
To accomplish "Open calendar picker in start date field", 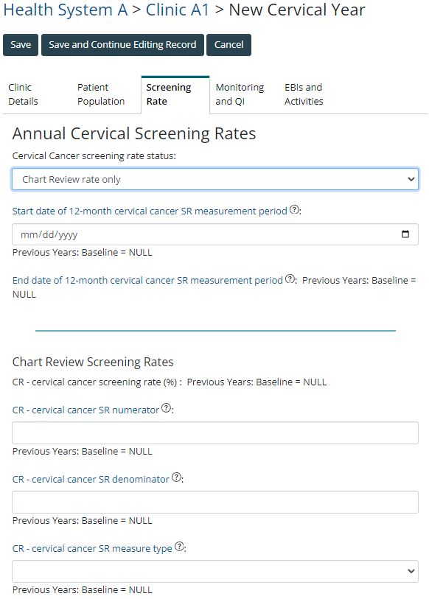I will (405, 234).
